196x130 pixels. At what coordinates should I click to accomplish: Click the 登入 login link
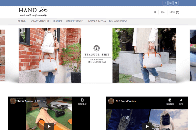pyautogui.click(x=163, y=12)
